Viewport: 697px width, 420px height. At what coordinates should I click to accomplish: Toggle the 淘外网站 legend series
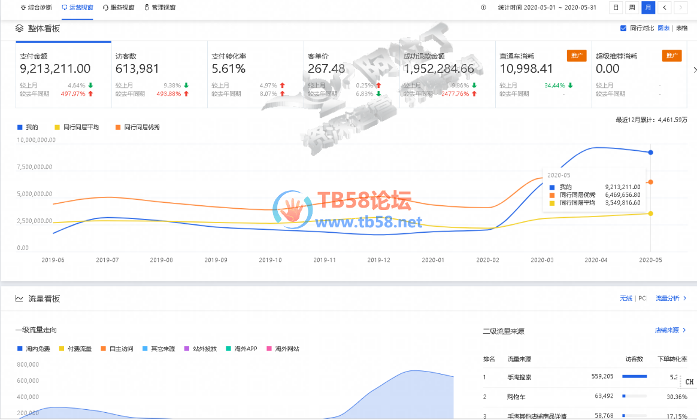coord(283,349)
